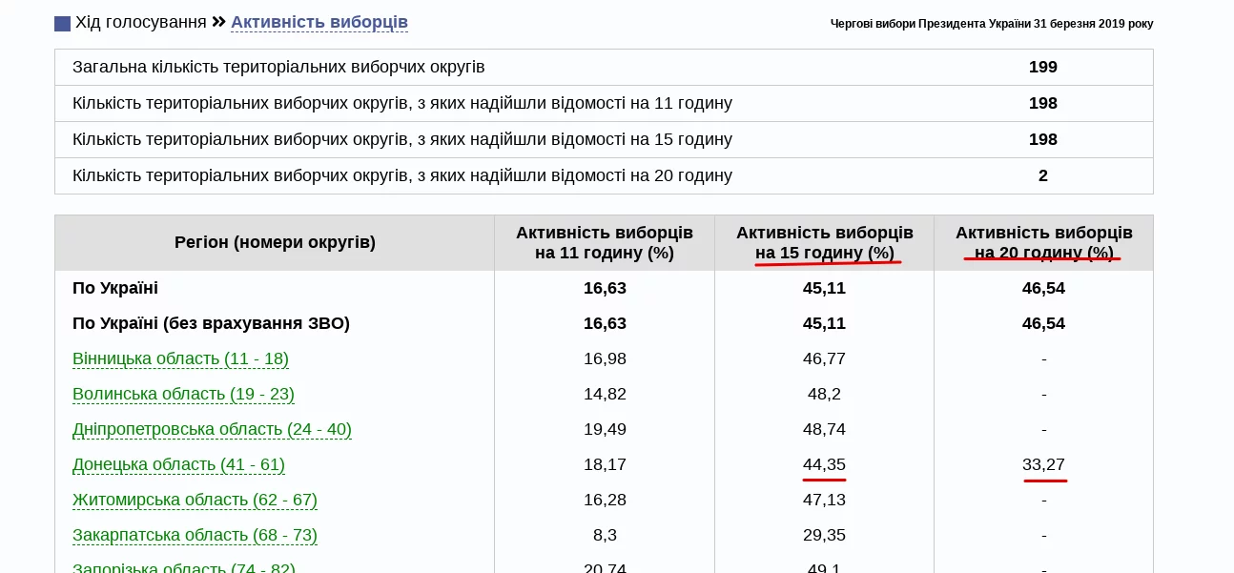Click the Активність виборців на 20 годину header

point(1044,242)
